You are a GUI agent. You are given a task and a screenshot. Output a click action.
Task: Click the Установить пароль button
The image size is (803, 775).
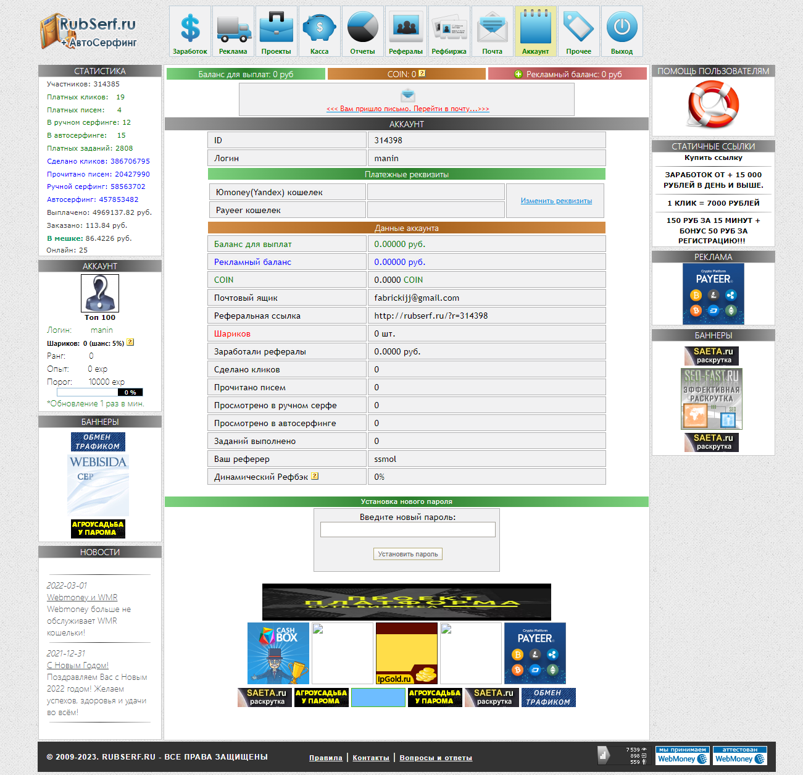coord(408,554)
